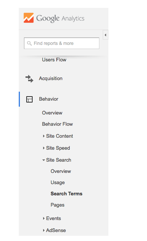Open the Behavior Overview report
This screenshot has width=147, height=241.
tap(52, 113)
